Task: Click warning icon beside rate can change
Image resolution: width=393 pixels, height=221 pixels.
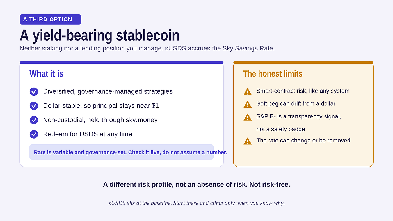Action: coord(248,141)
